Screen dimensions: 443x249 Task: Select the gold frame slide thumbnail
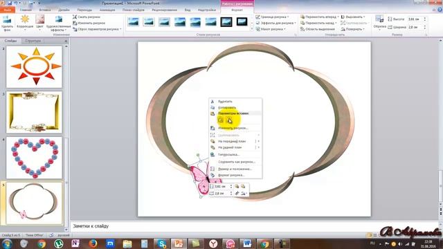tap(34, 112)
